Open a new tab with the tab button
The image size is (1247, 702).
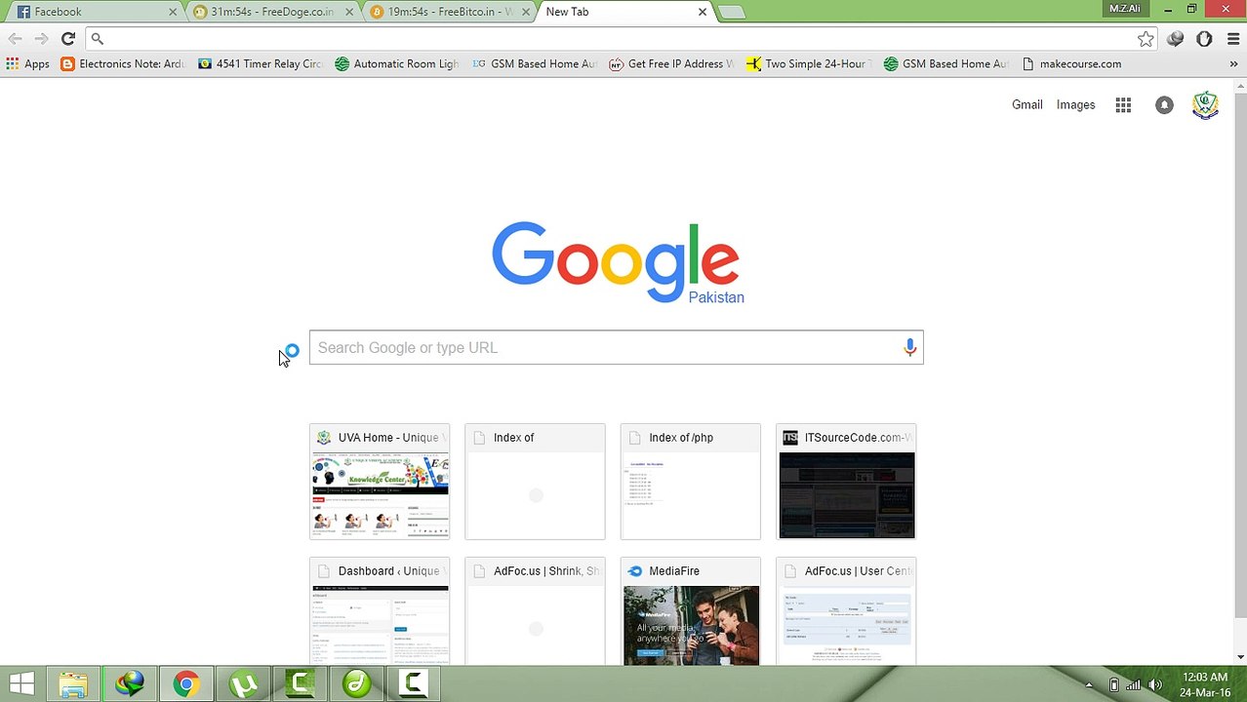(731, 12)
